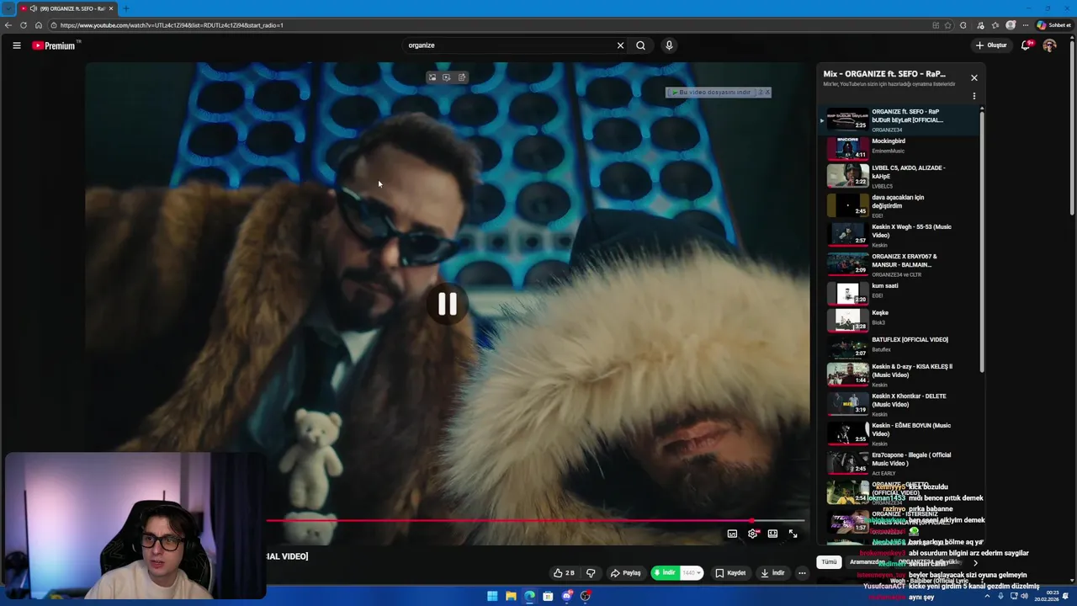Open the 1440 quality dropdown
The image size is (1077, 606).
[692, 573]
